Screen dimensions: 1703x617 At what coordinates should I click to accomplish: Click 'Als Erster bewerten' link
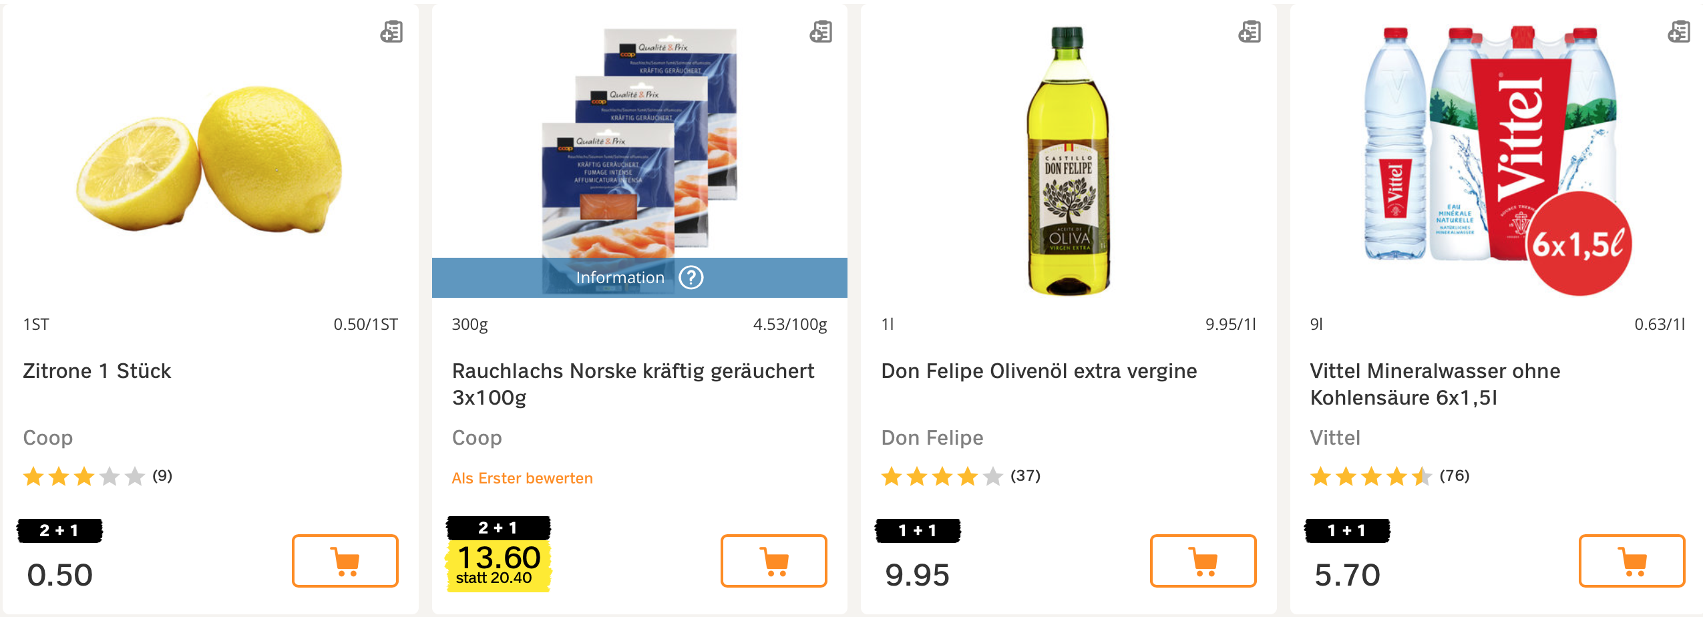(x=522, y=478)
